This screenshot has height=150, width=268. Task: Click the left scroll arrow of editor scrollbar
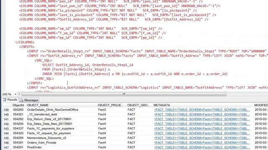point(19,94)
